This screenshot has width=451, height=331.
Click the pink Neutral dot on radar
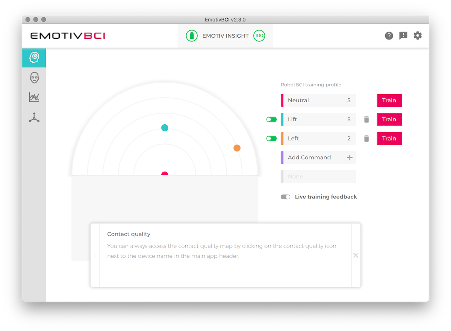click(165, 174)
